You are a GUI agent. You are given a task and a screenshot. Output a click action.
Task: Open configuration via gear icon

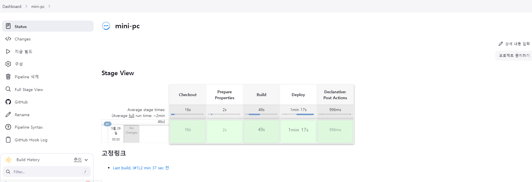(x=8, y=64)
